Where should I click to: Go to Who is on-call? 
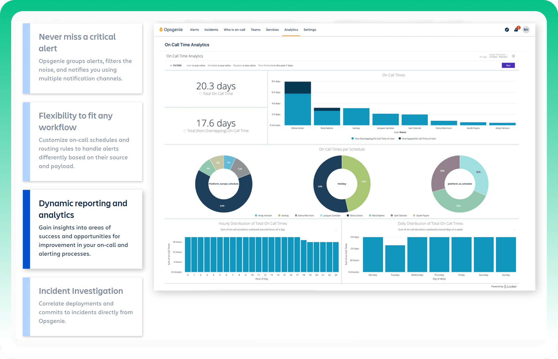[234, 30]
